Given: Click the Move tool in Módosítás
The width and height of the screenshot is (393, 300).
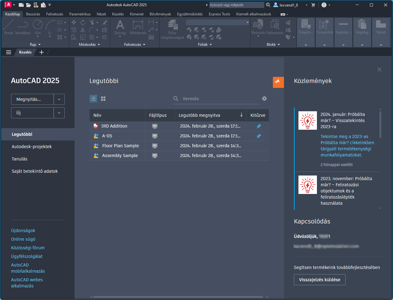Looking at the screenshot, I should pyautogui.click(x=74, y=22).
